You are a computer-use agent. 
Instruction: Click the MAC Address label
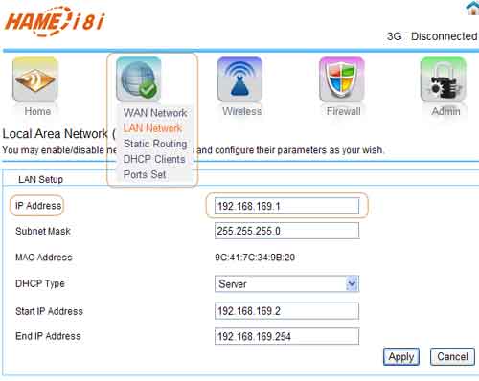coord(44,258)
